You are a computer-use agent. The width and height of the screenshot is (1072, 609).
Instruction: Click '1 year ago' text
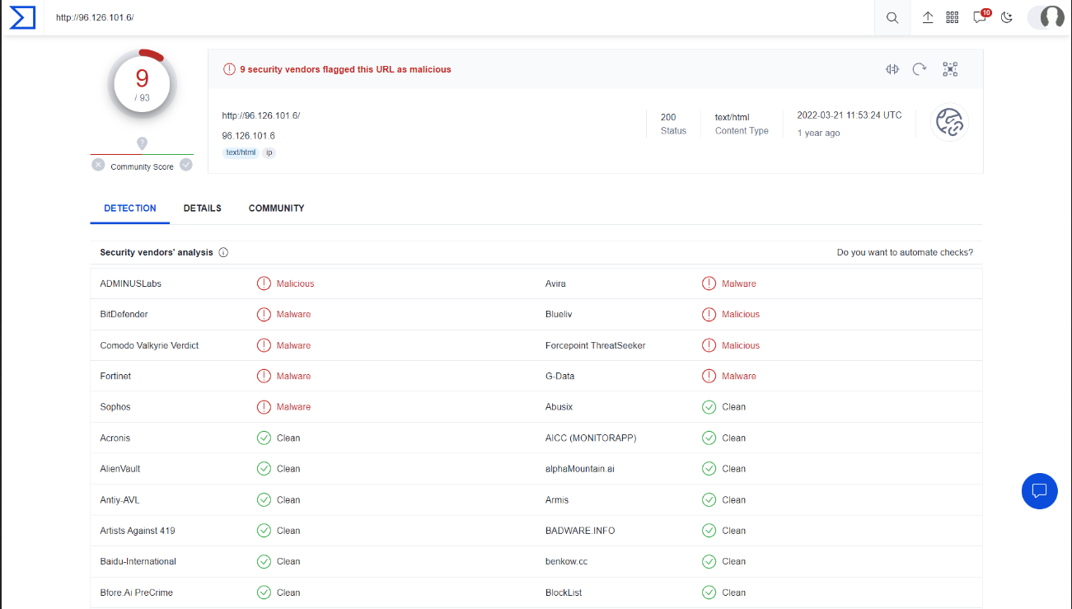click(818, 133)
